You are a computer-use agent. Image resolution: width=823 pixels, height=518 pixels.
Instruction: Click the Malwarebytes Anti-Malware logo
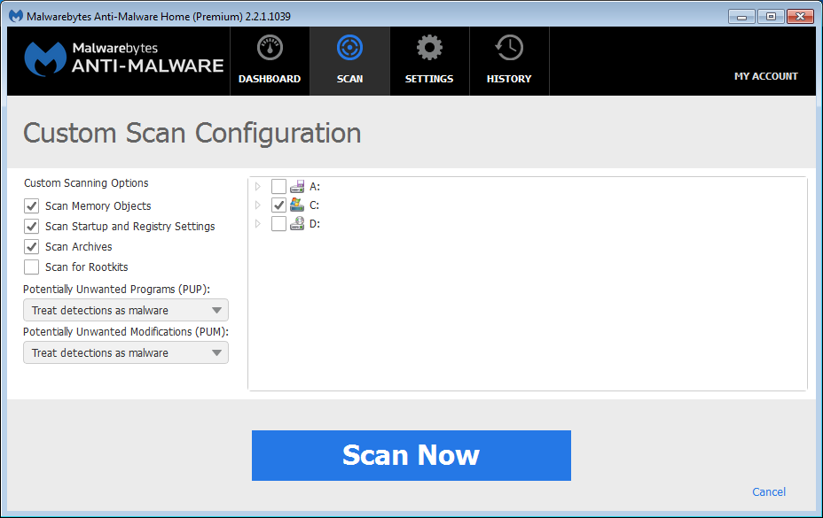124,58
